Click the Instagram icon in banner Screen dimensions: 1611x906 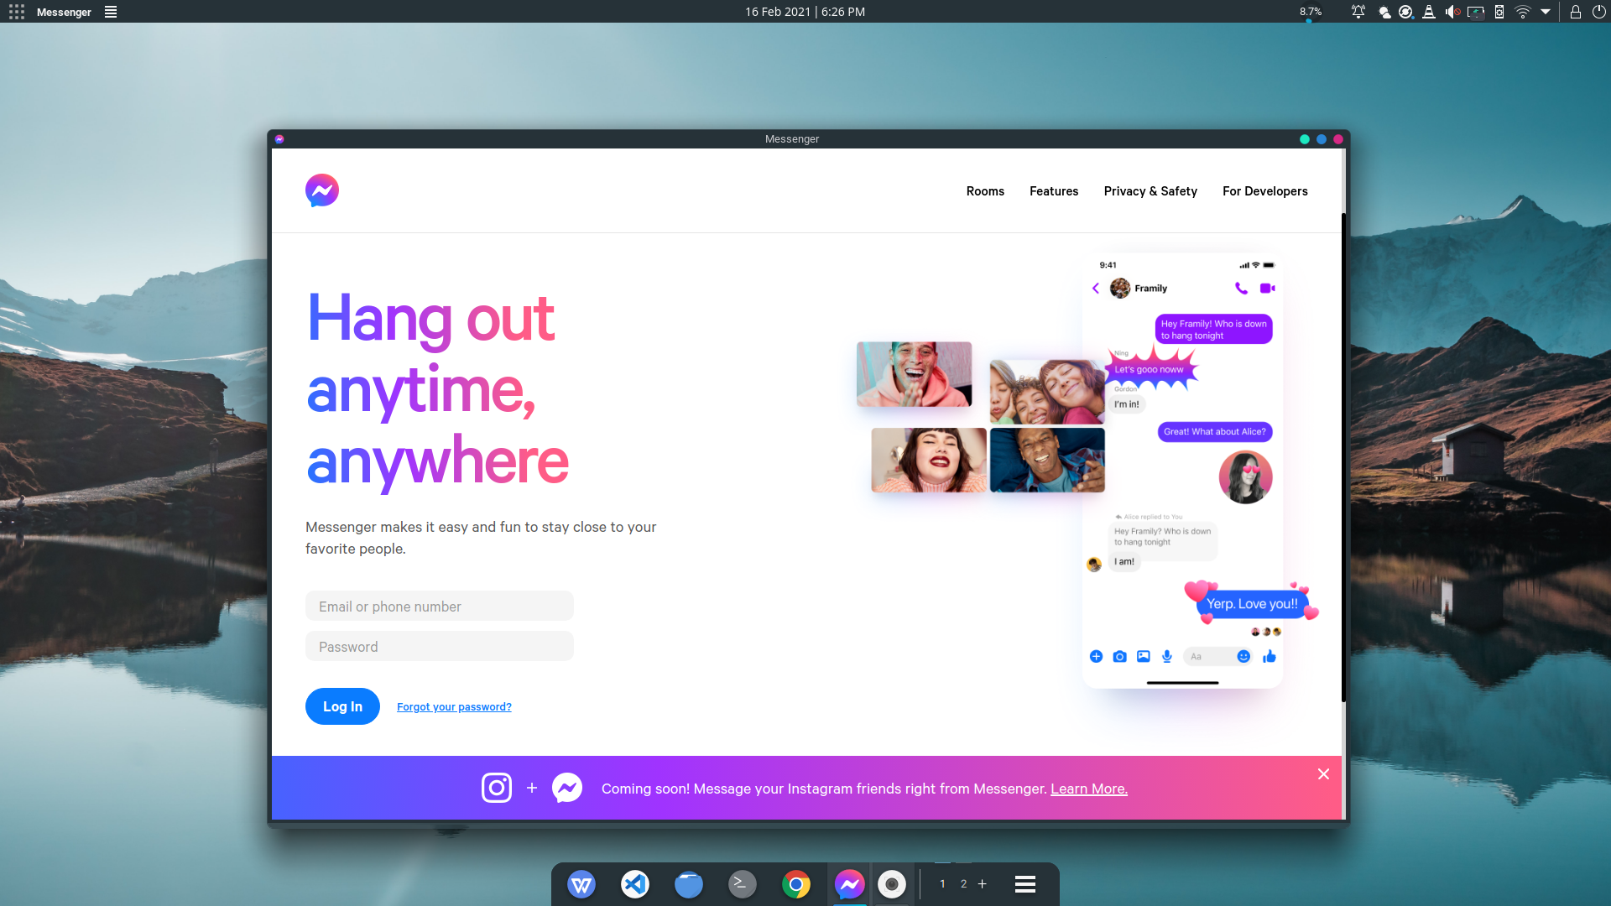pyautogui.click(x=497, y=788)
